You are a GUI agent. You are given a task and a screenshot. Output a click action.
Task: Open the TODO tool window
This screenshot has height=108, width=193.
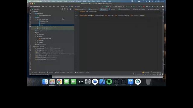click(x=34, y=72)
